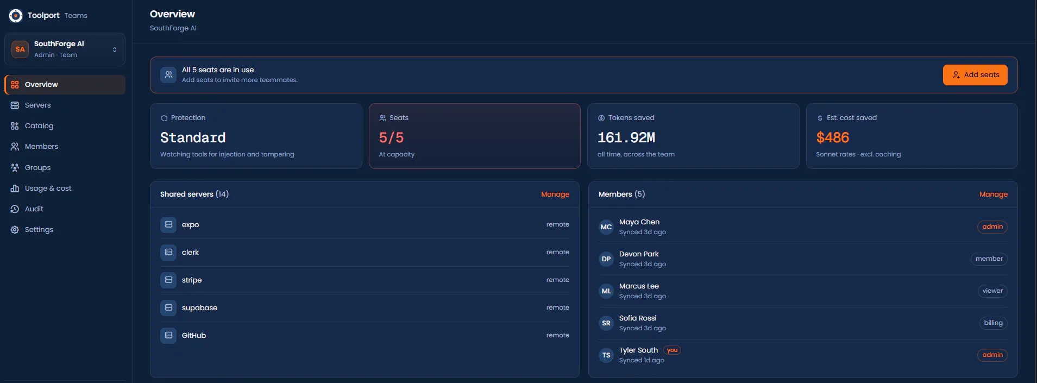This screenshot has width=1037, height=383.
Task: Click Tyler South's admin role badge
Action: point(992,355)
